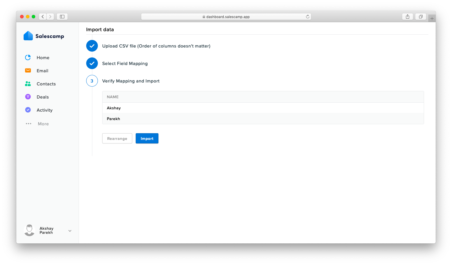Click the Salescamp logo icon
The image size is (452, 265).
coord(28,36)
